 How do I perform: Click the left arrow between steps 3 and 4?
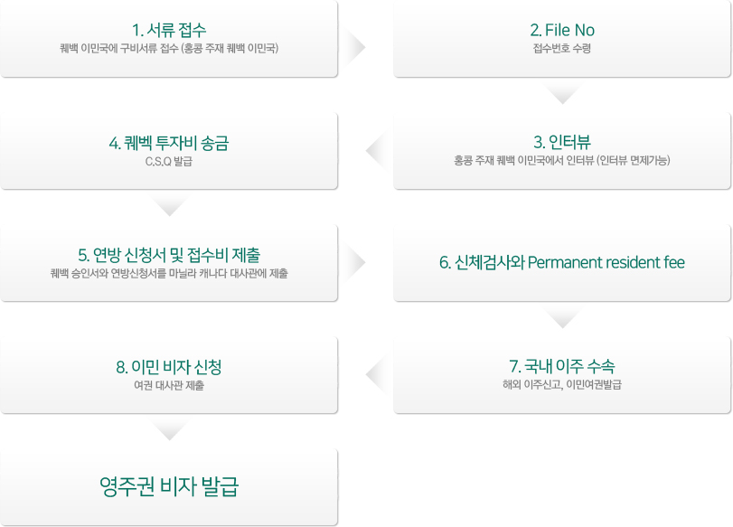click(x=376, y=151)
